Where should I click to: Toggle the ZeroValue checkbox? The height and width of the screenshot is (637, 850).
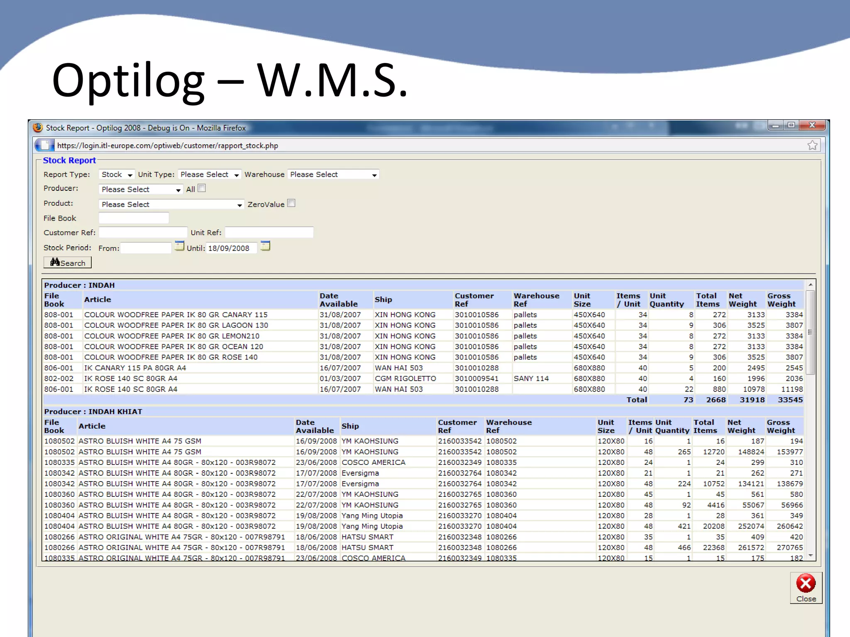(x=291, y=203)
